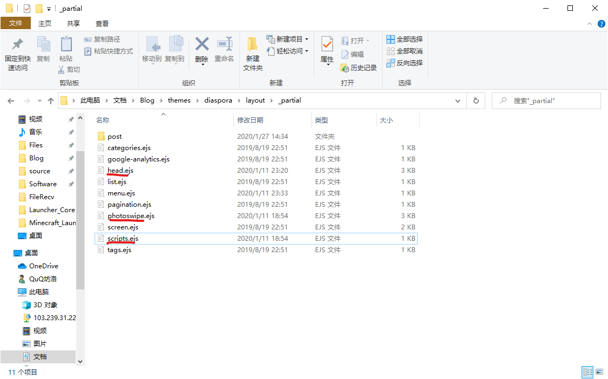Switch to large thumbnails view icon
This screenshot has height=379, width=608.
point(599,372)
